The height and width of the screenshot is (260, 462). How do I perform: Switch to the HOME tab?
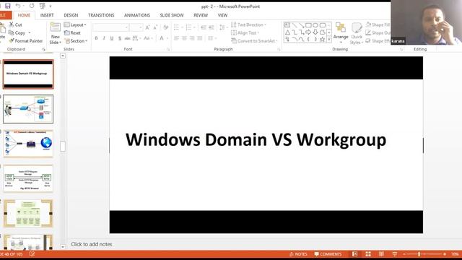tap(24, 15)
